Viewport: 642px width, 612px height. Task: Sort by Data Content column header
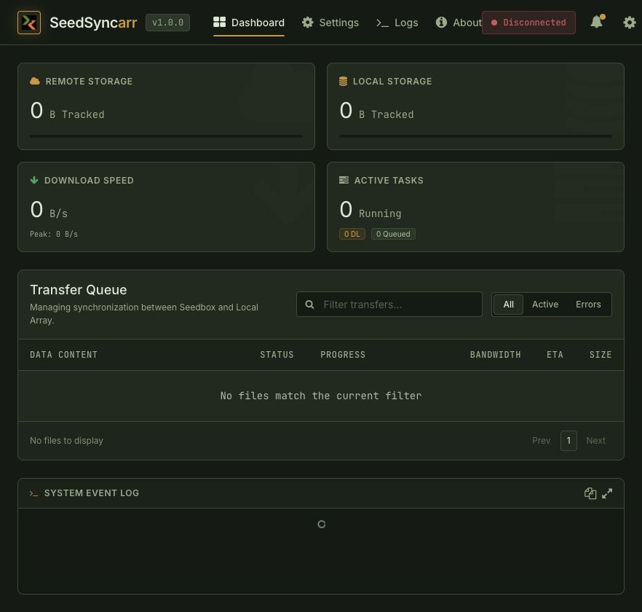(64, 355)
